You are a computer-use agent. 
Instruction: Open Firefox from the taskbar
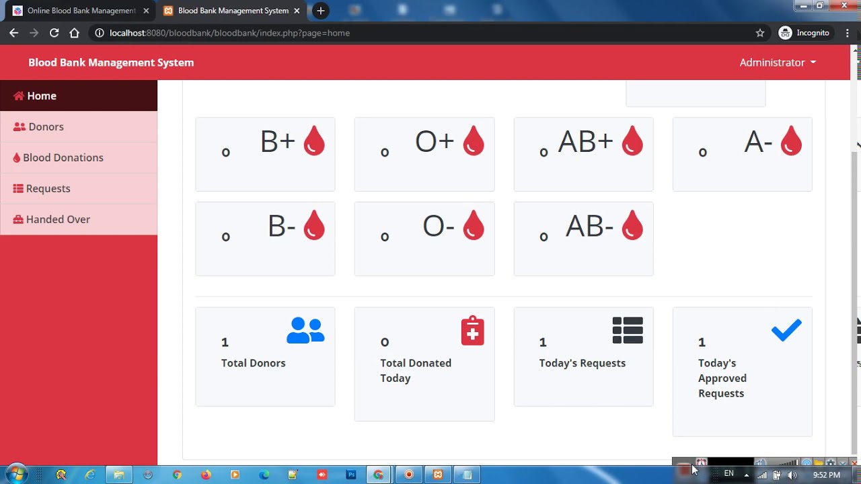pyautogui.click(x=206, y=475)
